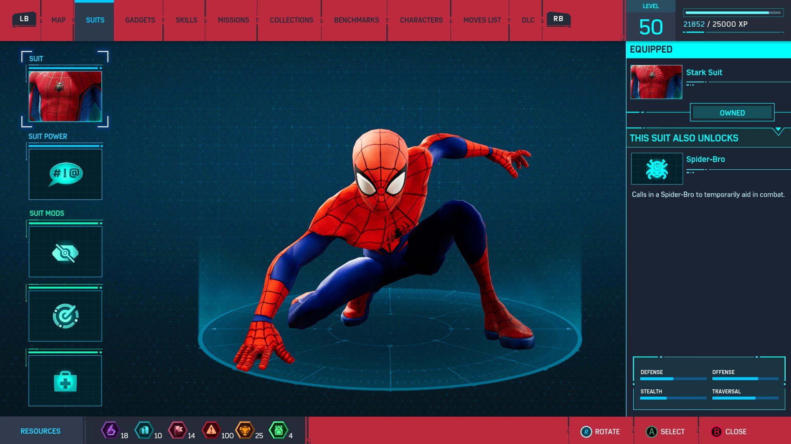Switch to the Gadgets tab
The height and width of the screenshot is (444, 791).
(140, 20)
